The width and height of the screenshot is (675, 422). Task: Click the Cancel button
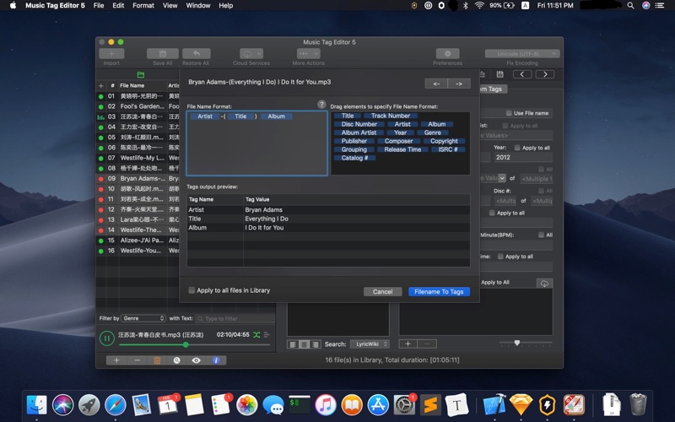pyautogui.click(x=382, y=291)
